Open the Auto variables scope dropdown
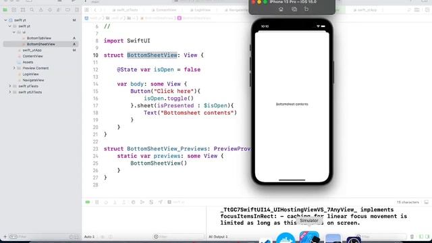432x243 pixels. (90, 237)
